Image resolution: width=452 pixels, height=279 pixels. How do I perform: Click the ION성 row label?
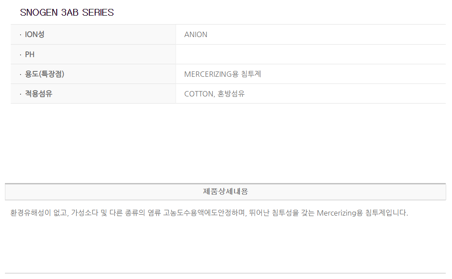point(34,34)
